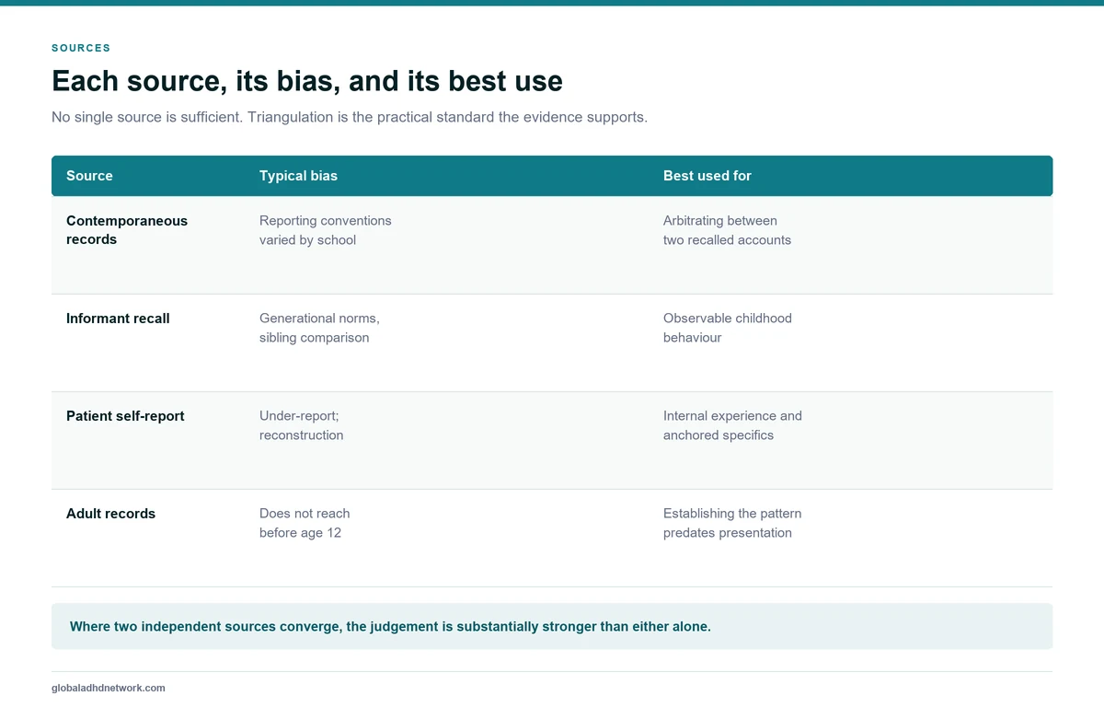
Task: Click the 'Reporting conventions varied by school' cell
Action: pyautogui.click(x=326, y=230)
